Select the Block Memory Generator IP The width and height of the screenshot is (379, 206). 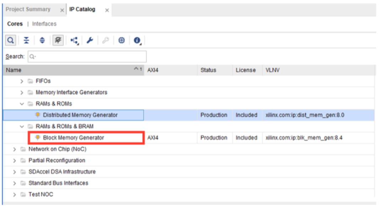[x=74, y=138]
